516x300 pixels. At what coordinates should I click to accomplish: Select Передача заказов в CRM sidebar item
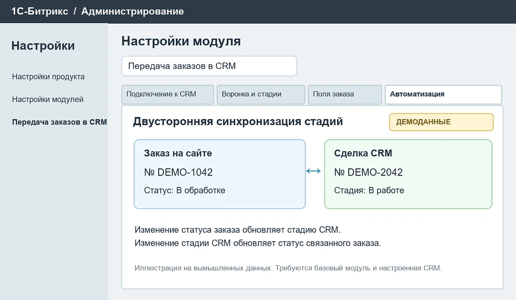[59, 122]
